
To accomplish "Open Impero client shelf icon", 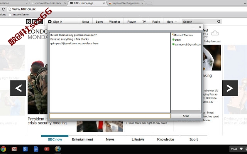I will click(58, 149).
